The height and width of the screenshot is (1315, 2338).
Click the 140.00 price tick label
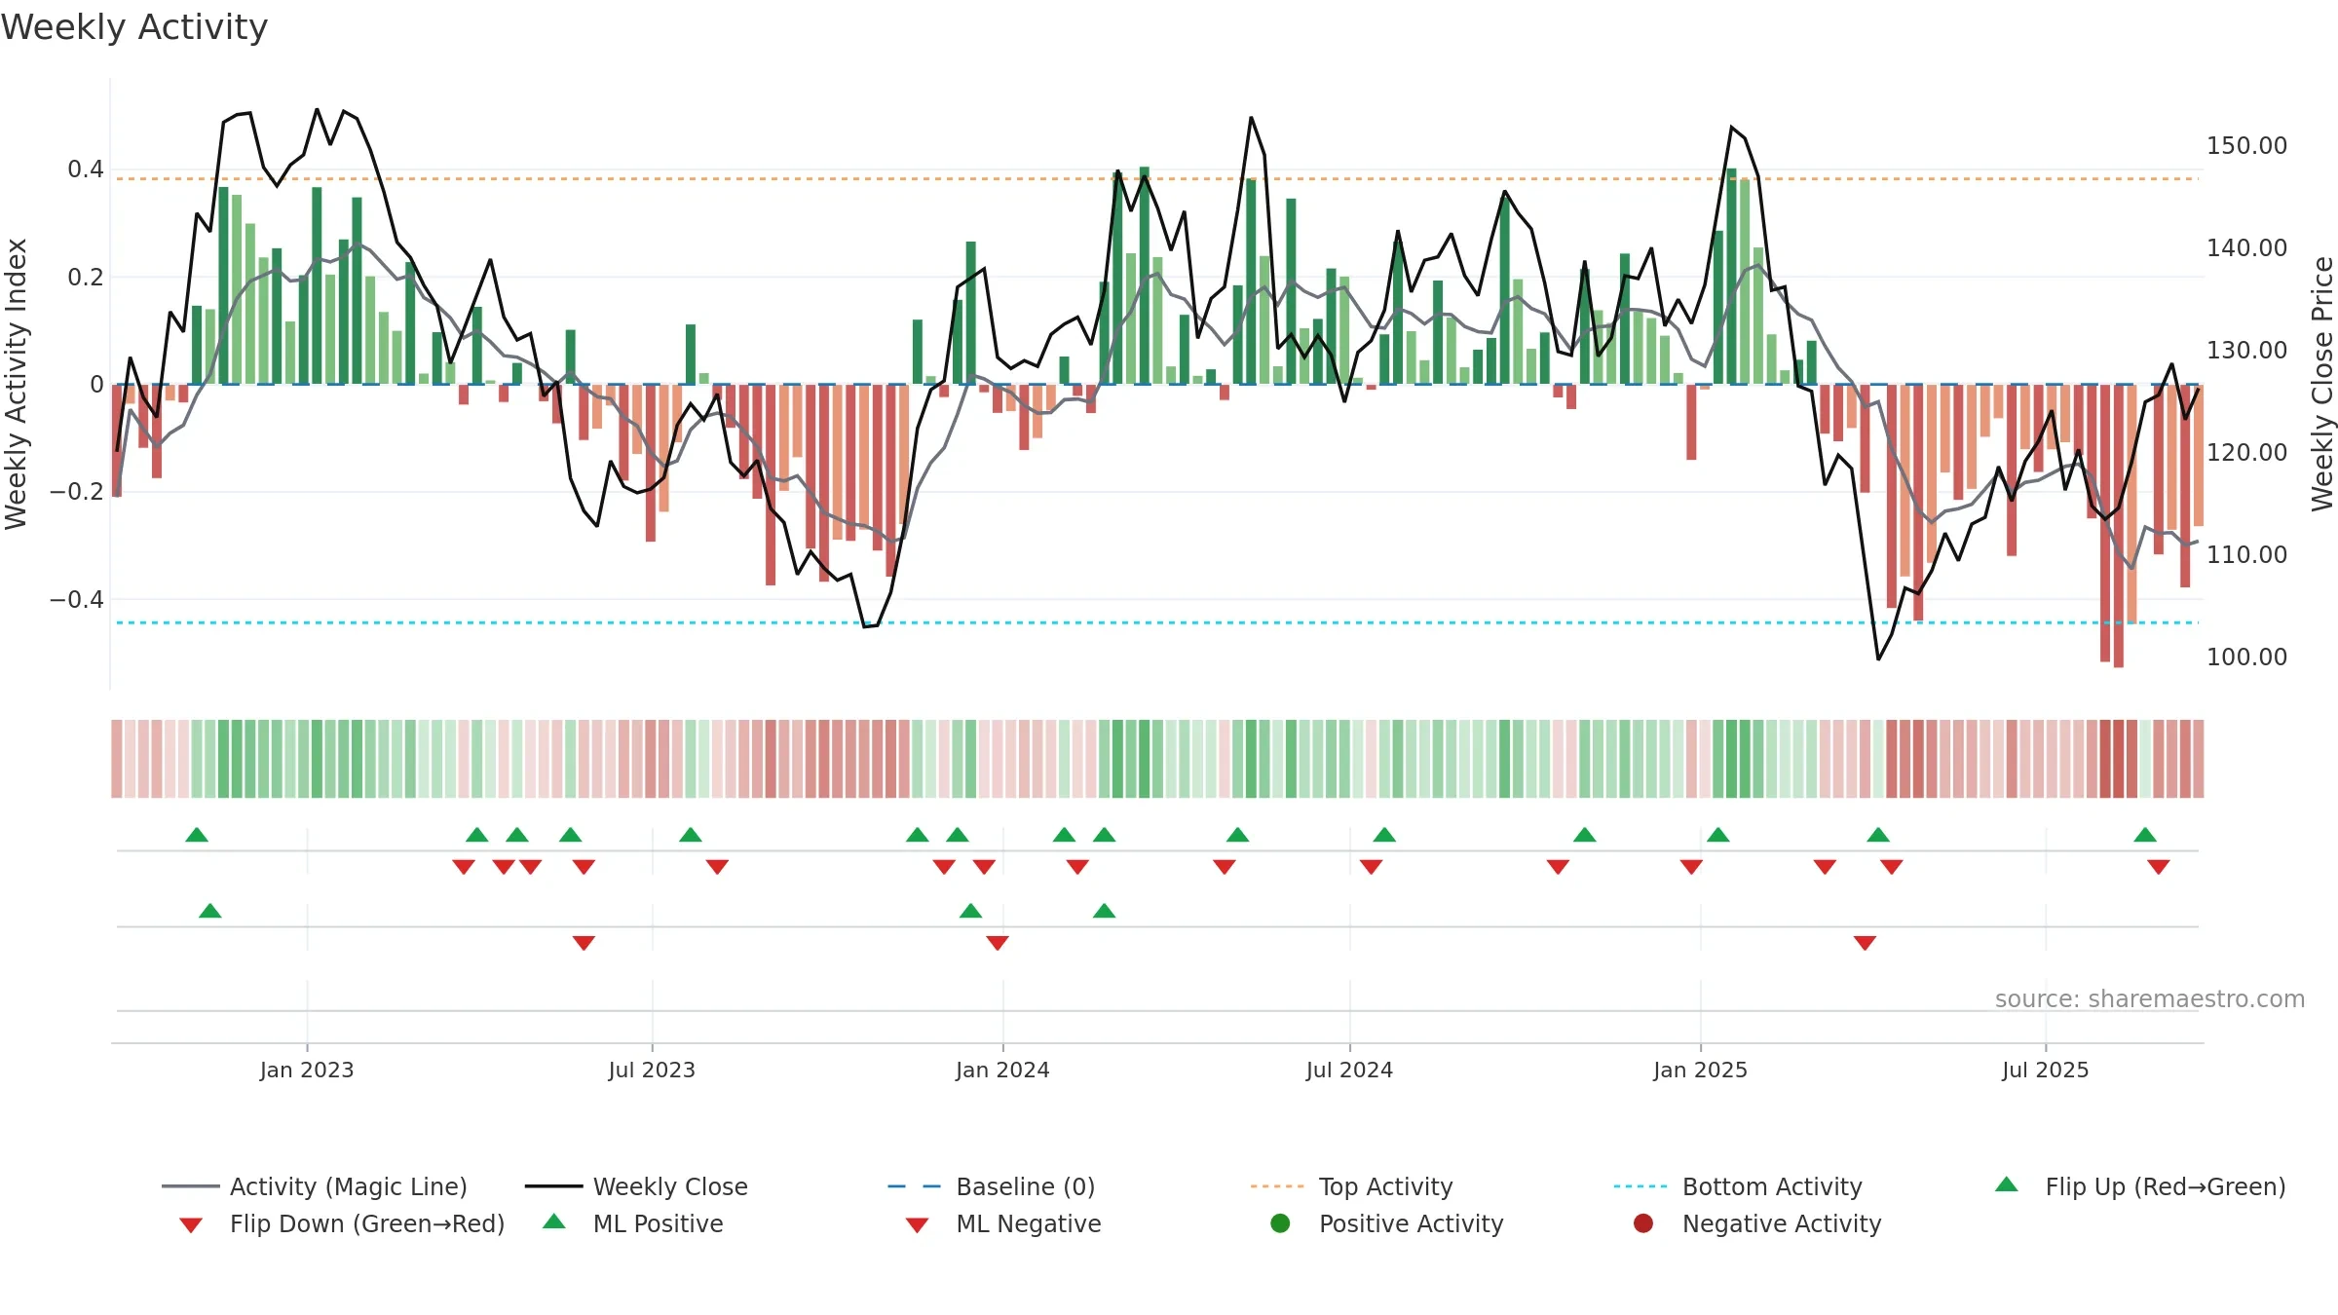(2246, 247)
